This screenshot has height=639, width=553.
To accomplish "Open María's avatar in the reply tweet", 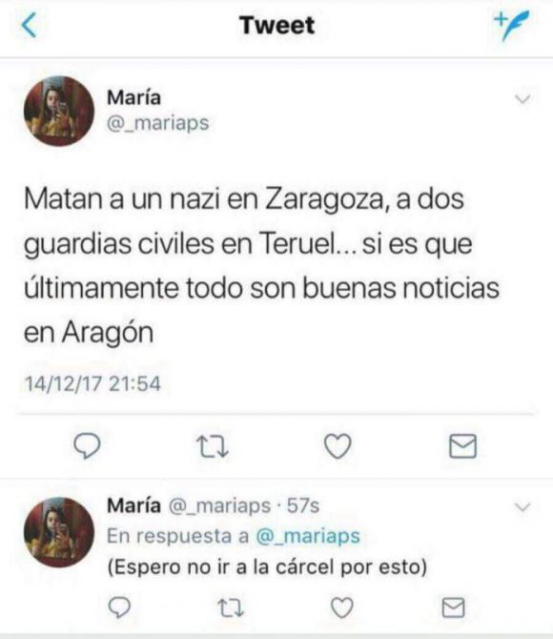I will [59, 532].
